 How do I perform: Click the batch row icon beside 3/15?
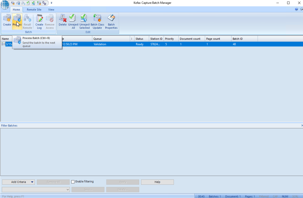coord(3,44)
